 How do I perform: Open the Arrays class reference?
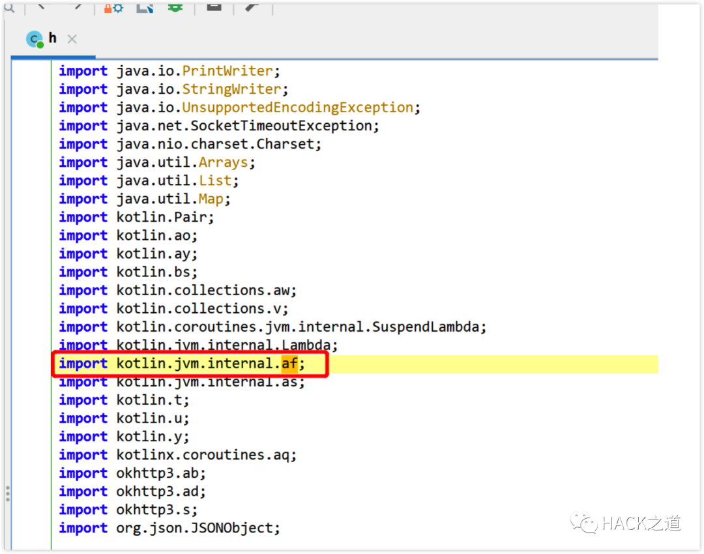click(x=223, y=162)
